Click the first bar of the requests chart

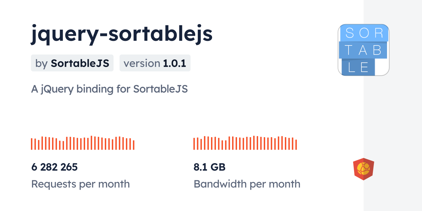[x=32, y=144]
